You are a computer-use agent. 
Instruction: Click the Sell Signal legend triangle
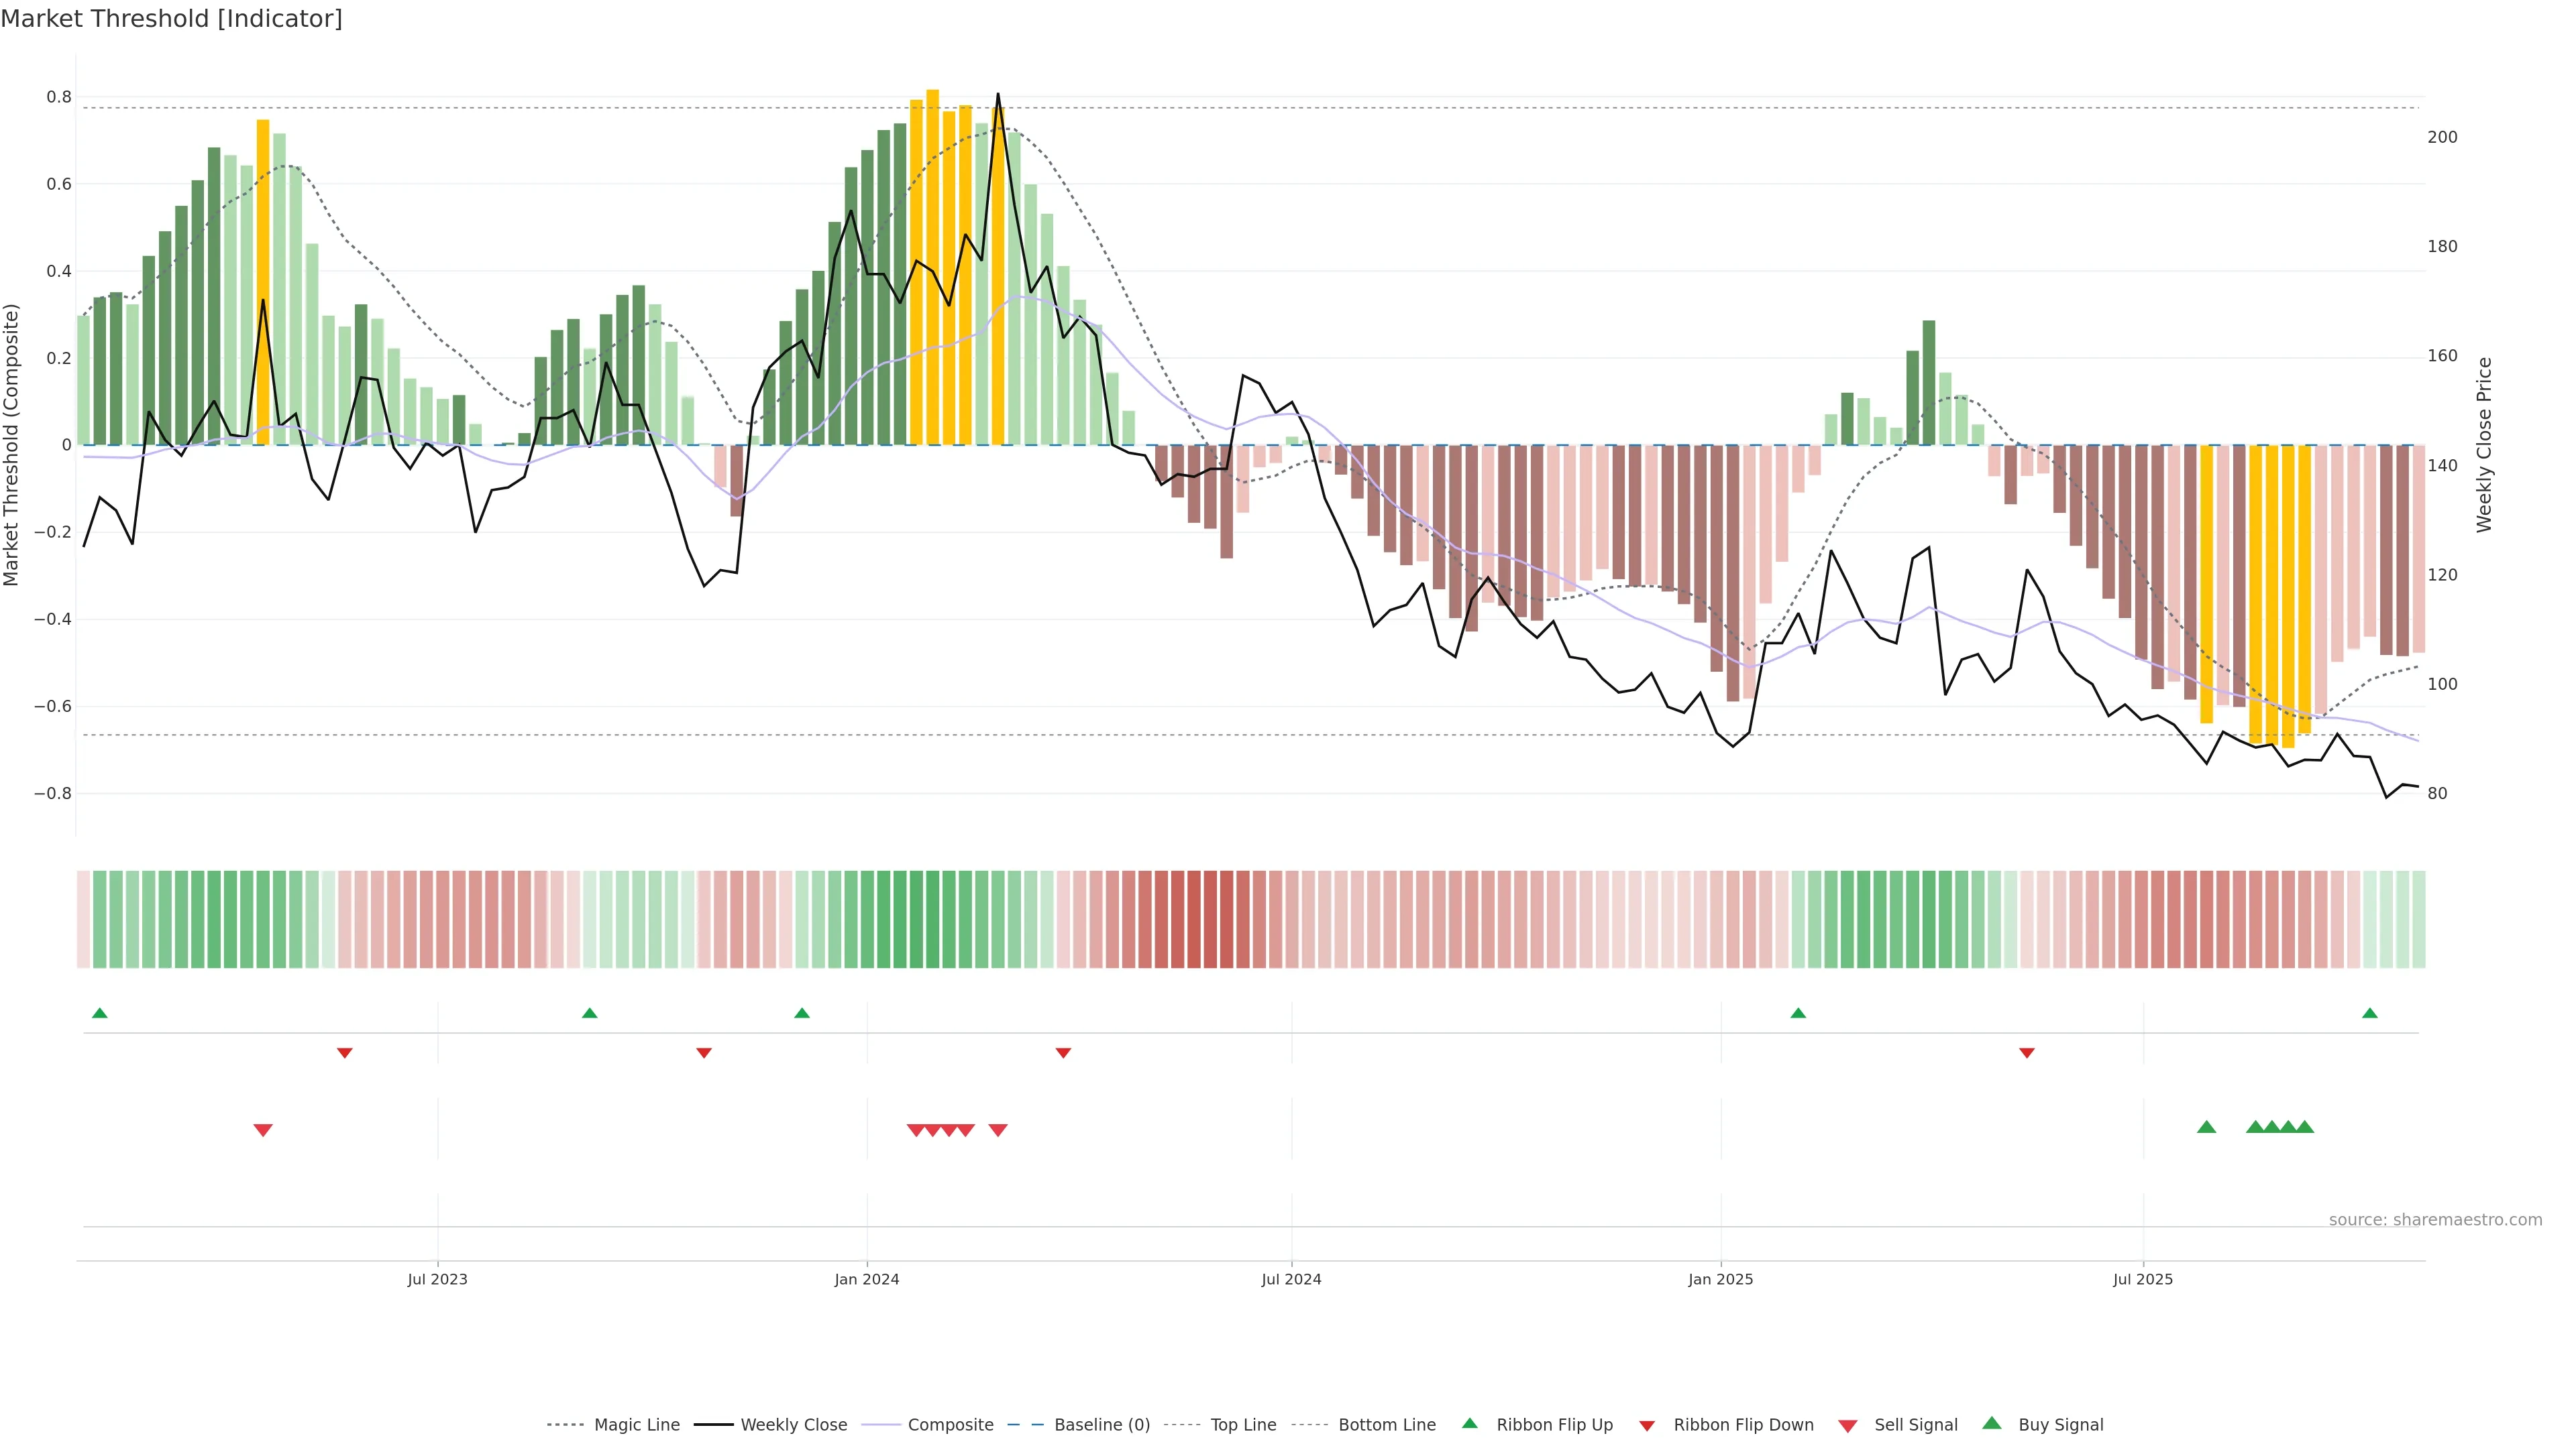click(1847, 1426)
